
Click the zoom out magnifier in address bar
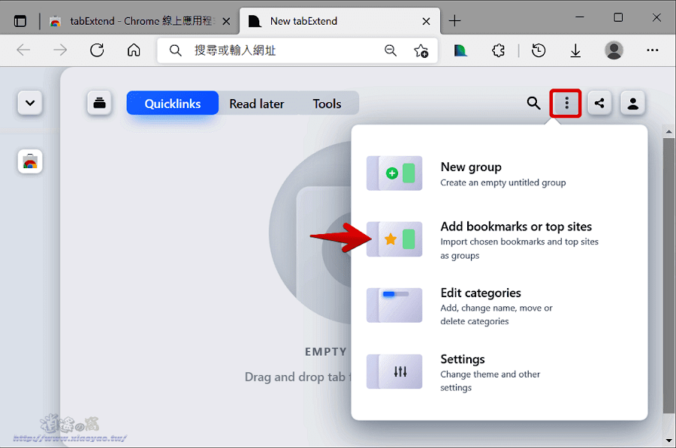[x=391, y=50]
